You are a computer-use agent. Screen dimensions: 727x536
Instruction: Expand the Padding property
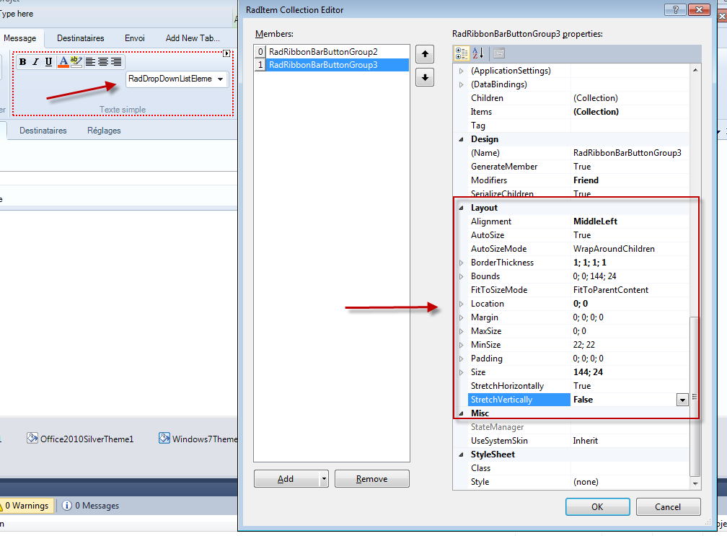click(461, 359)
